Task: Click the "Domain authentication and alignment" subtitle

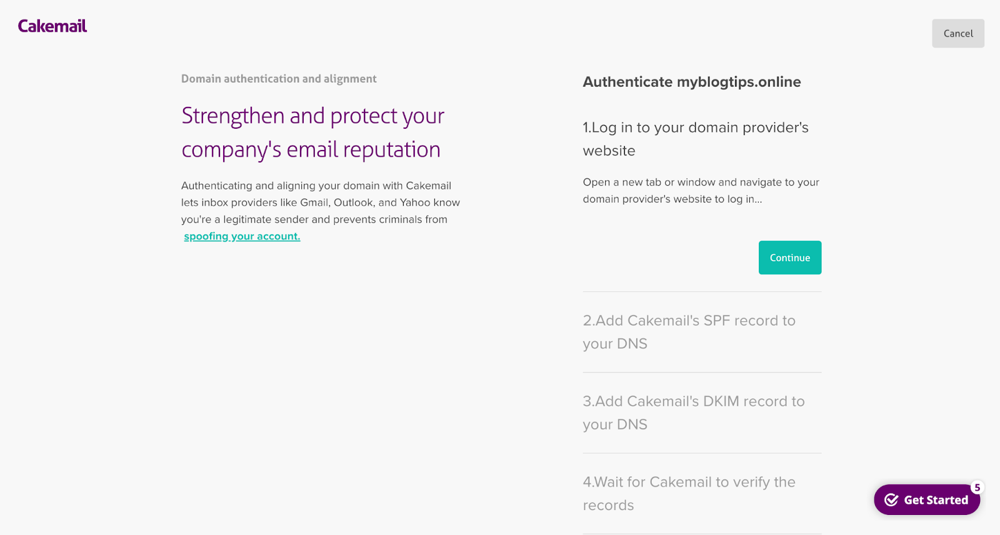Action: 279,79
